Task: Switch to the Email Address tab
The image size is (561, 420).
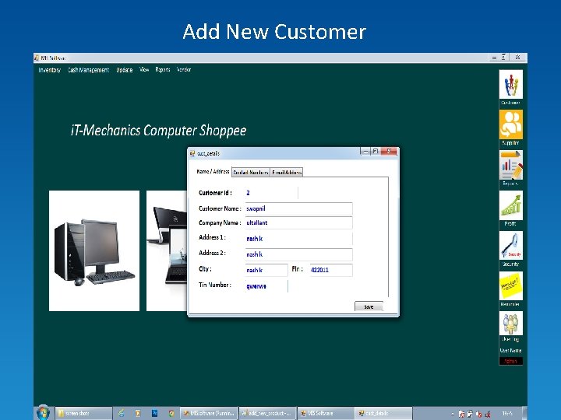Action: (287, 173)
